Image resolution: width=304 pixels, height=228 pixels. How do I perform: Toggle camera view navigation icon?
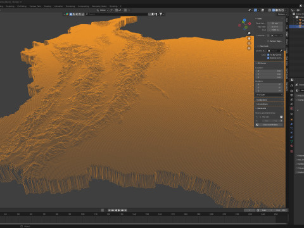pyautogui.click(x=249, y=43)
